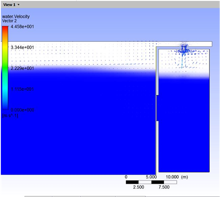Click the scale ruler bar
220x197 pixels.
[x=151, y=182]
